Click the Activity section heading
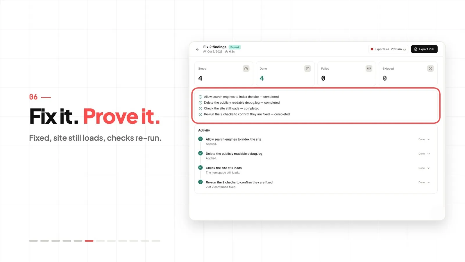Viewport: 465px width, 262px height. click(x=204, y=130)
